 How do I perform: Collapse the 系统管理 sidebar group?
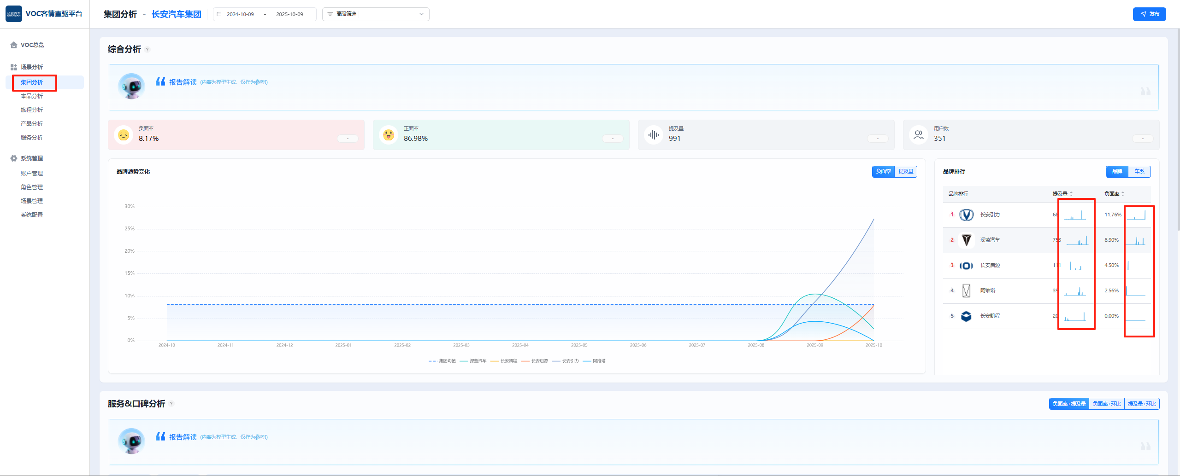point(32,158)
